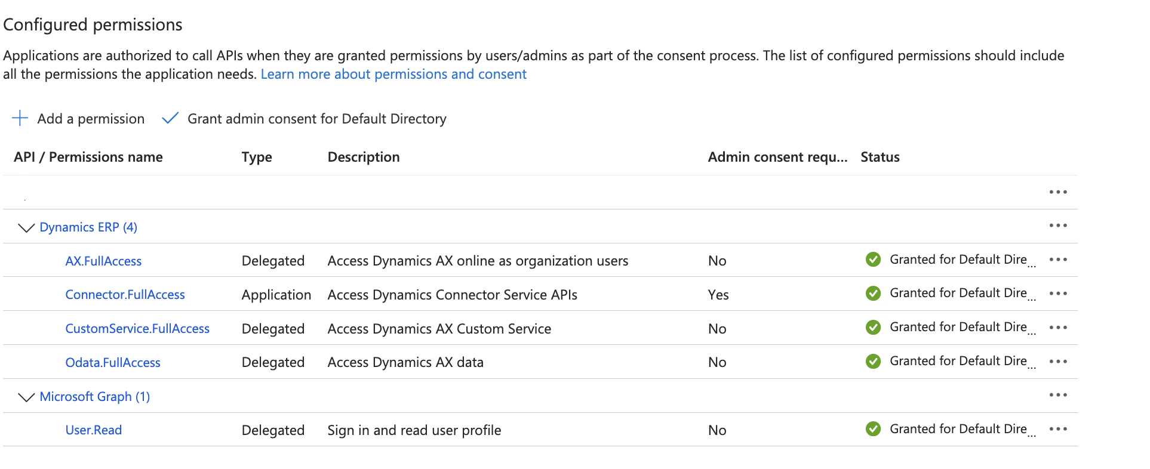
Task: Open the ellipsis menu for the AX.FullAccess row
Action: (x=1058, y=260)
